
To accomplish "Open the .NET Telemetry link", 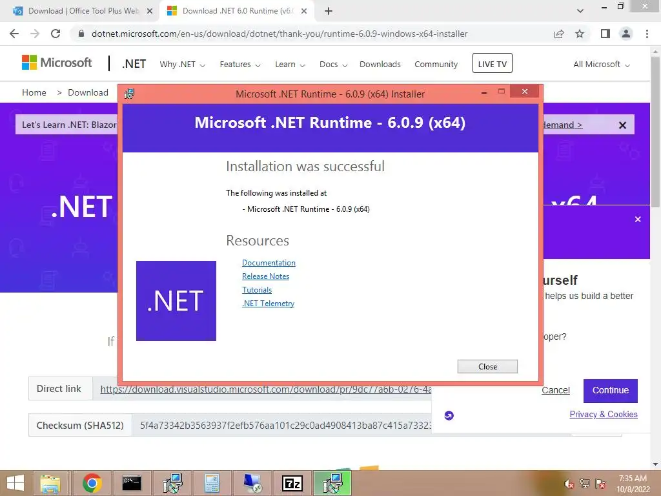I will pos(268,304).
